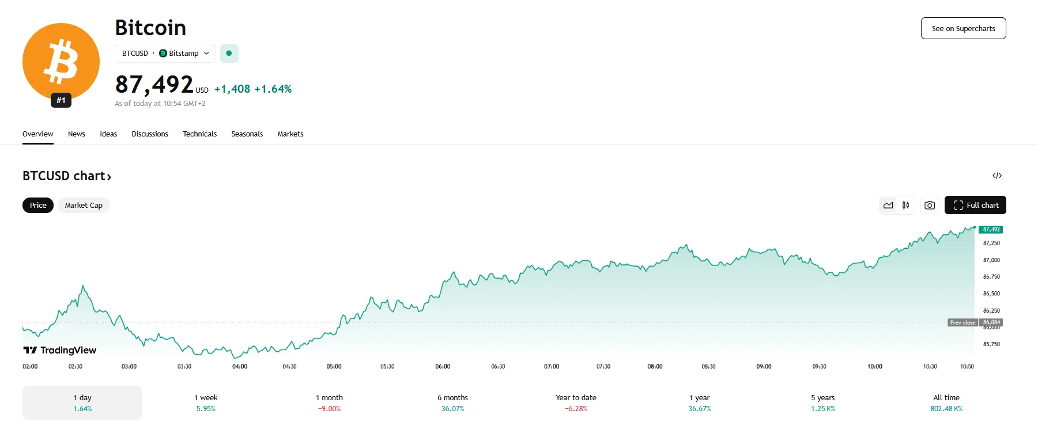Image resolution: width=1038 pixels, height=429 pixels.
Task: Click the #1 rank badge
Action: pyautogui.click(x=61, y=100)
